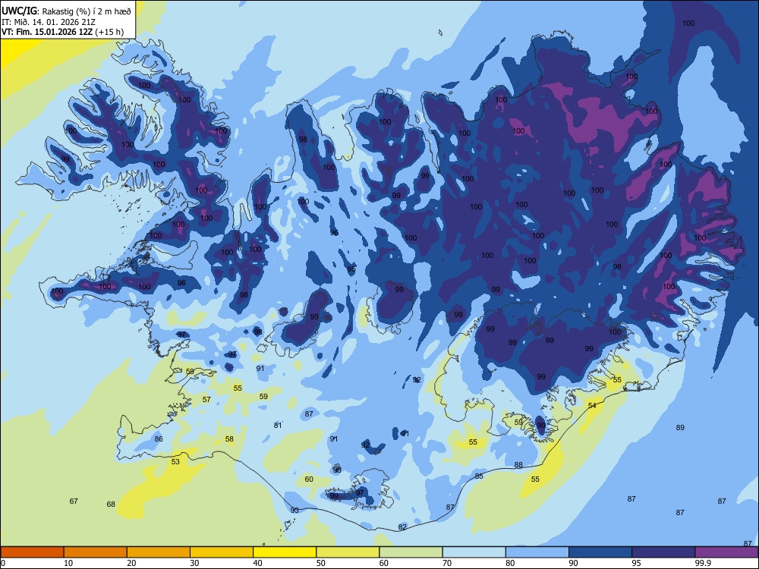Click the legend scale tick label '10'
759x569 pixels.
68,563
